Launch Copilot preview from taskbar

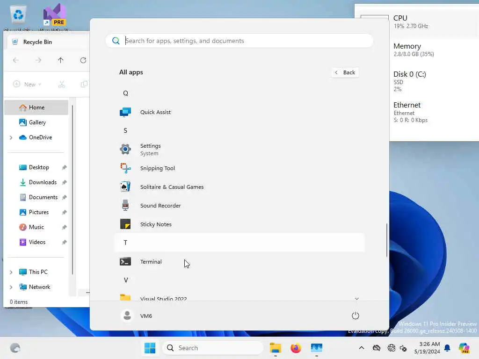[x=464, y=348]
